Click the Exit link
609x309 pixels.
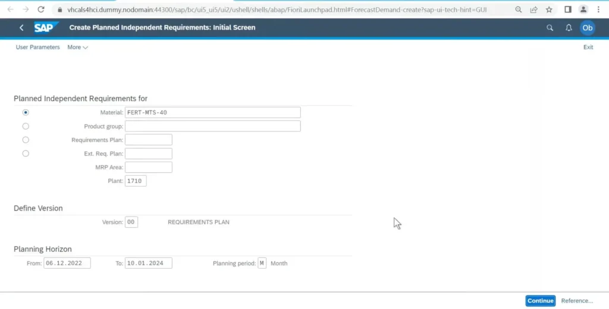pyautogui.click(x=588, y=47)
